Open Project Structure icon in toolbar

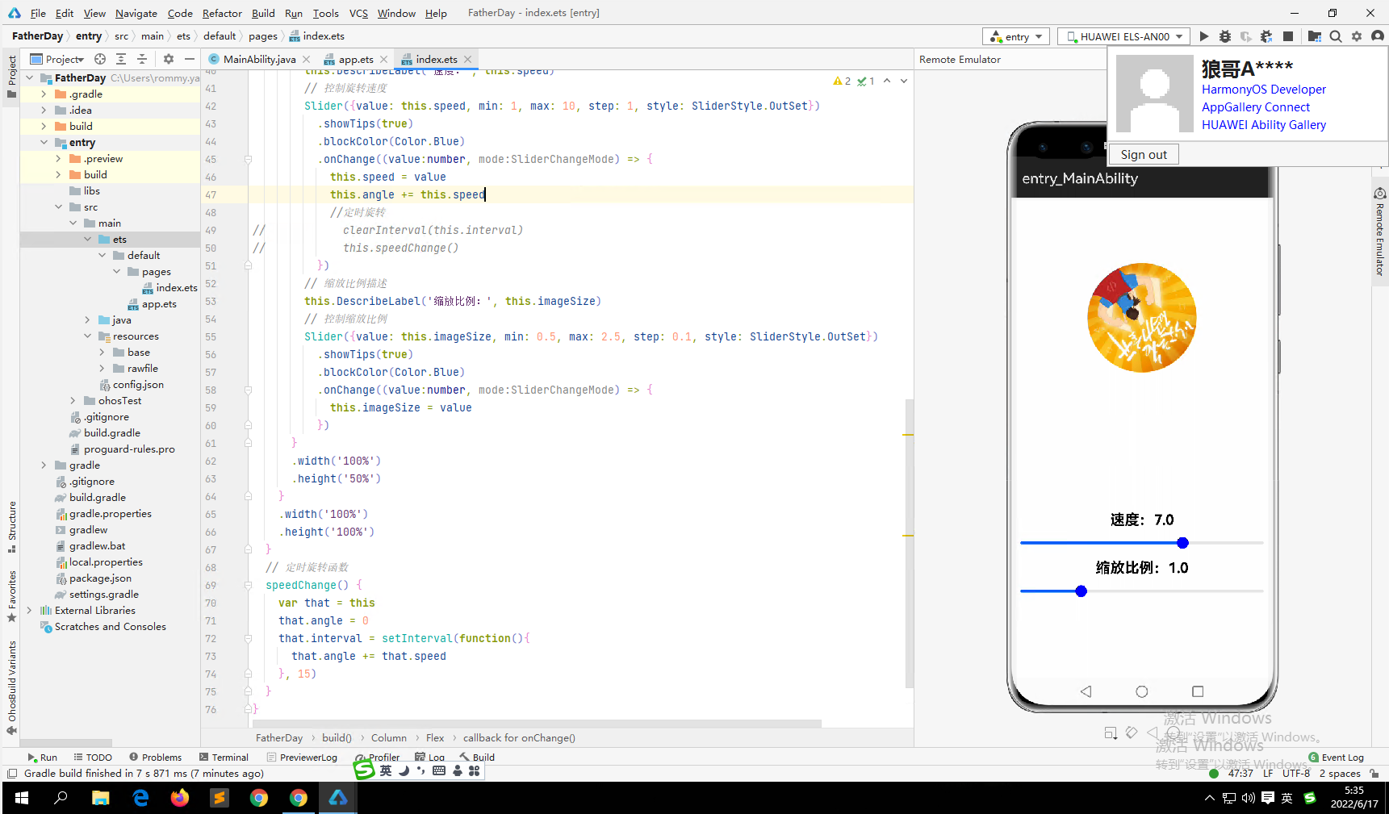click(1315, 36)
